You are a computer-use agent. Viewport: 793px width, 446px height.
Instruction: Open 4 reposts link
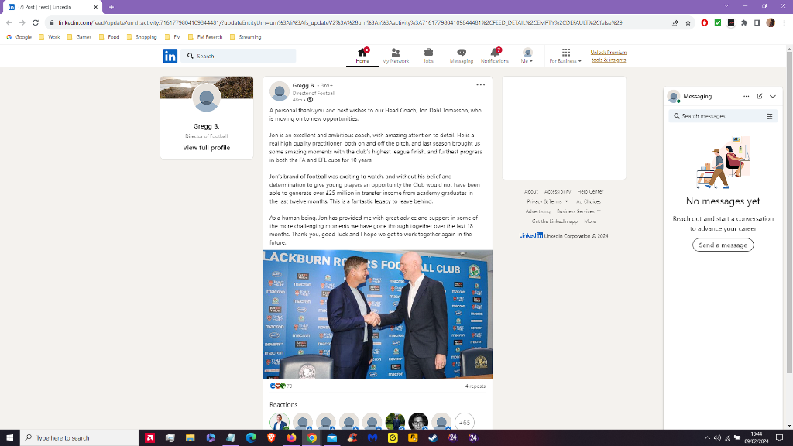tap(475, 386)
